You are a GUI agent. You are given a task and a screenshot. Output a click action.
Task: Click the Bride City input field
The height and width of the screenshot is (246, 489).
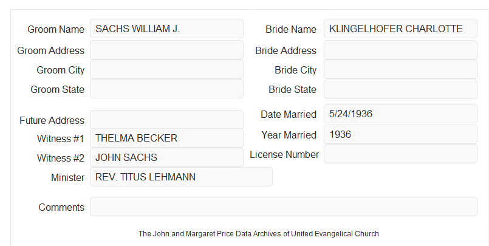[400, 69]
